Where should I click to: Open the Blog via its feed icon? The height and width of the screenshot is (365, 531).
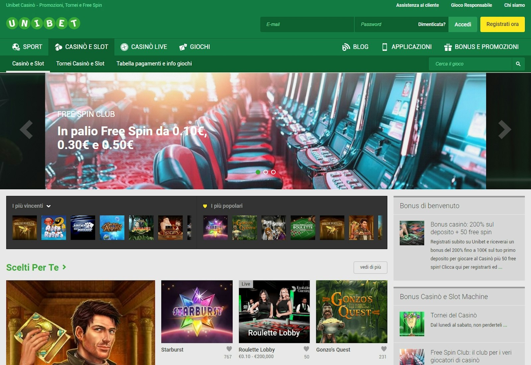coord(346,47)
